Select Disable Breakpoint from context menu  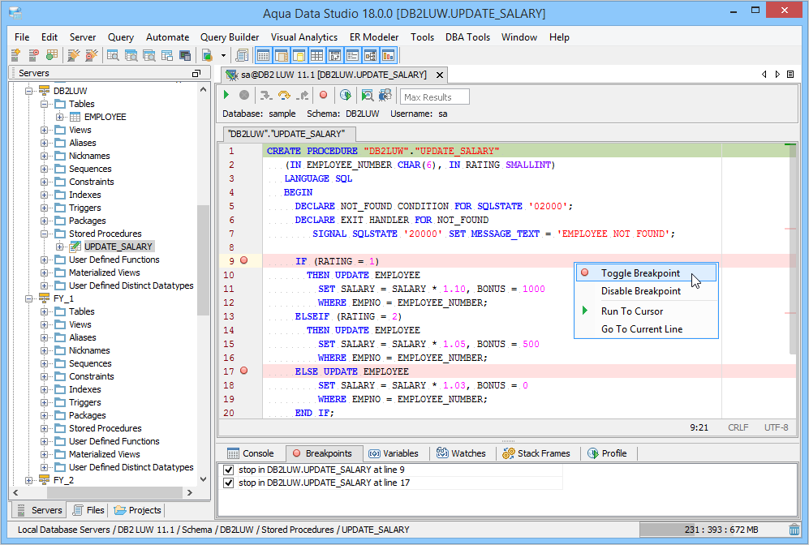pos(640,291)
